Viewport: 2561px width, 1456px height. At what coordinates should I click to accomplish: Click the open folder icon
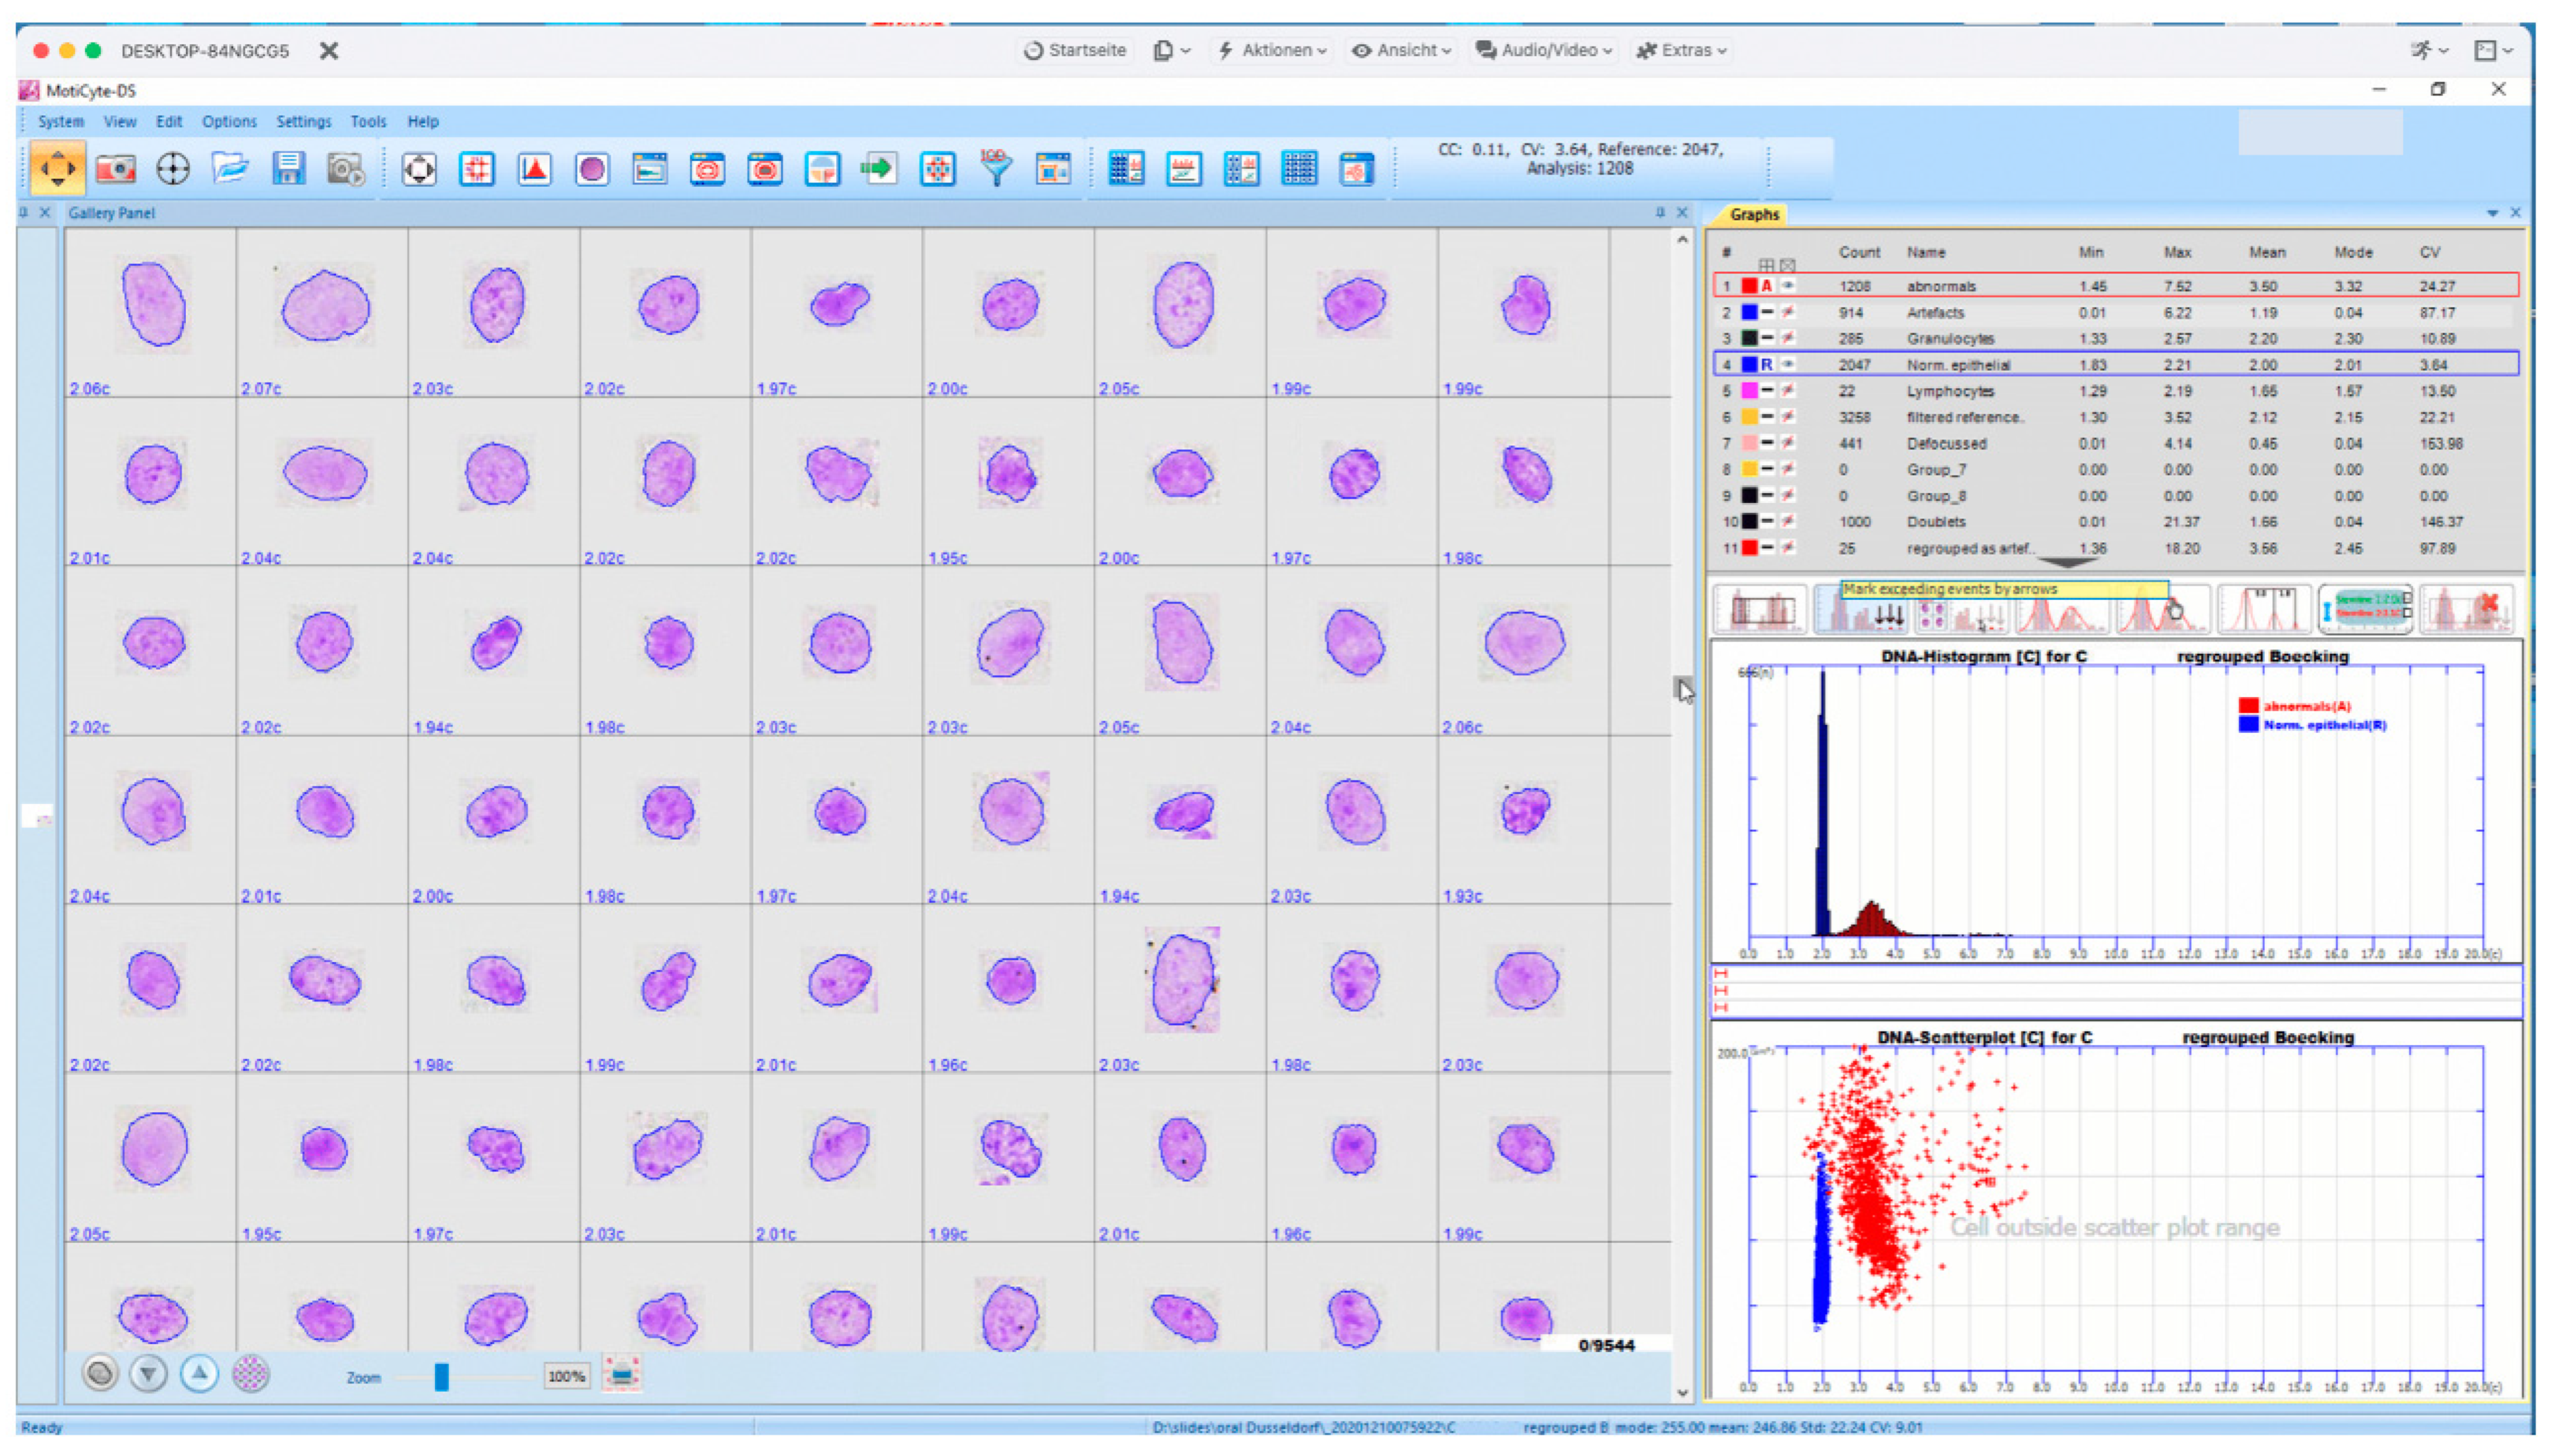(x=230, y=169)
